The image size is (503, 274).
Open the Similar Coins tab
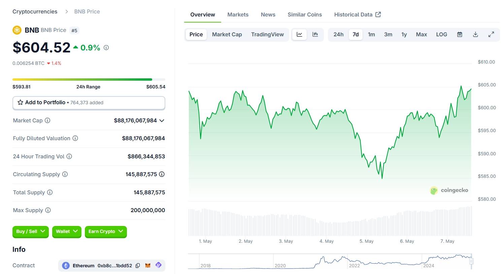[x=305, y=14]
